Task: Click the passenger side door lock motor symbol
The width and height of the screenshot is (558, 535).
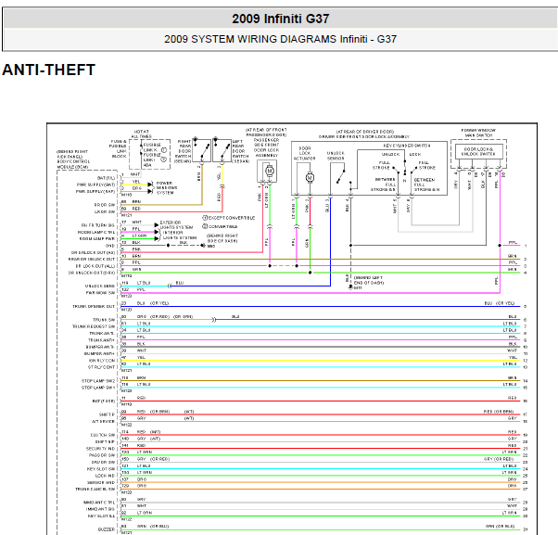Action: [x=269, y=172]
